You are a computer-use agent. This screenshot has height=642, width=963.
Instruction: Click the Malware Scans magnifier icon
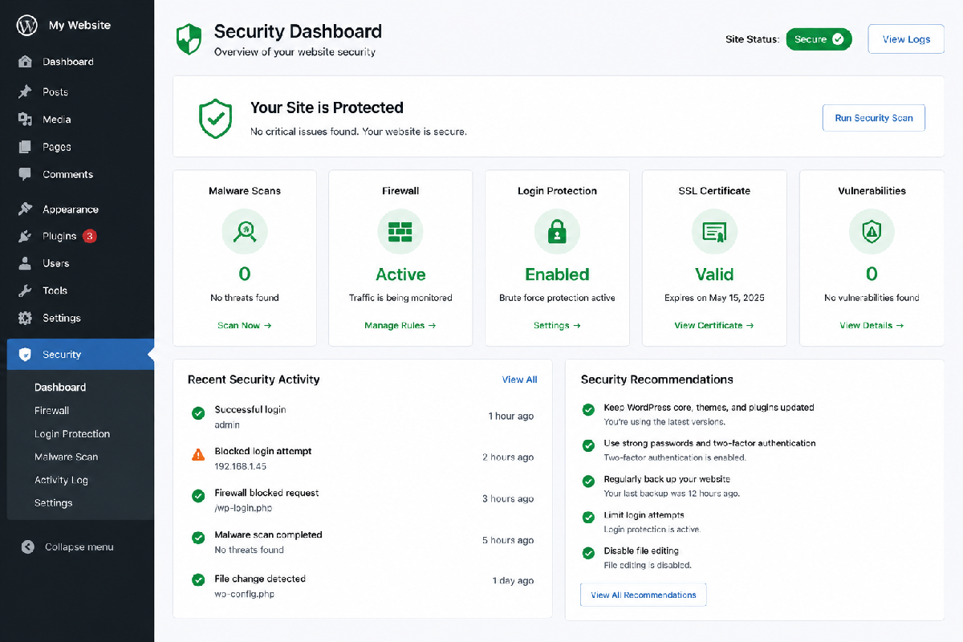[x=245, y=232]
